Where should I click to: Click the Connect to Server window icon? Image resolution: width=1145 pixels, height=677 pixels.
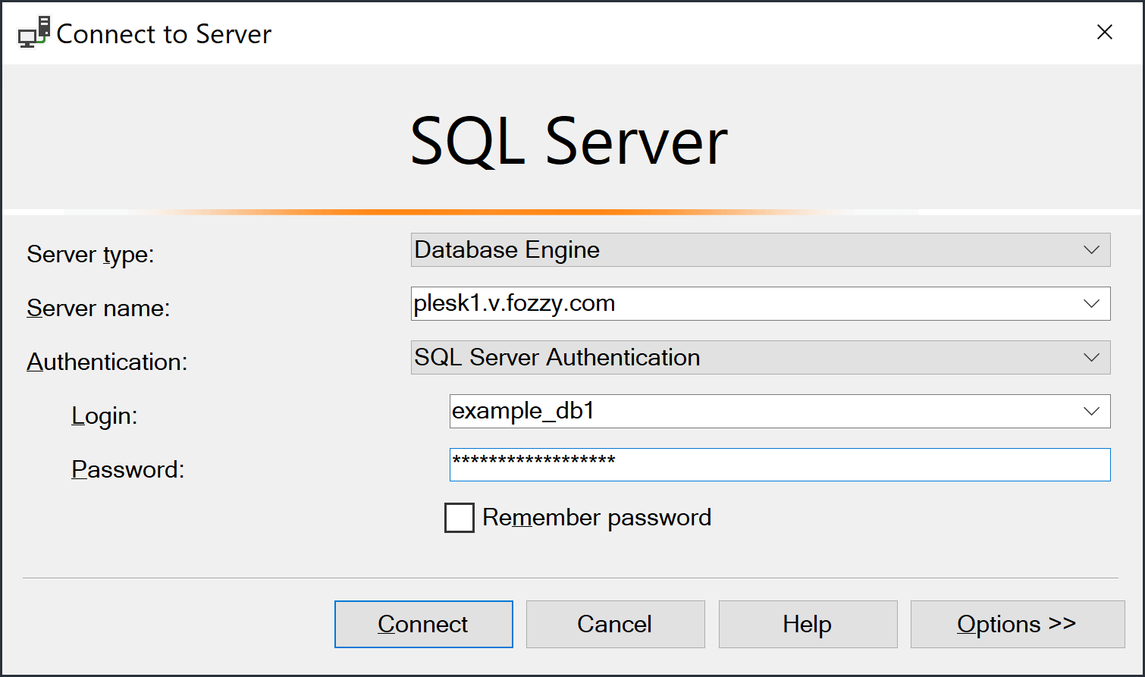click(34, 32)
